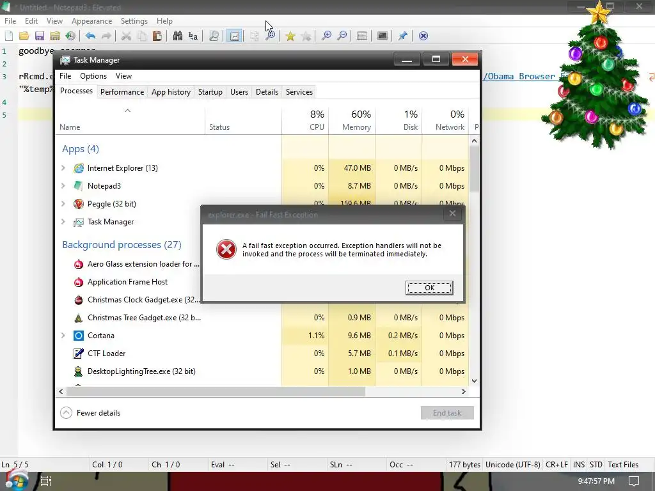Switch to the Startup tab
This screenshot has height=491, width=655.
tap(210, 92)
